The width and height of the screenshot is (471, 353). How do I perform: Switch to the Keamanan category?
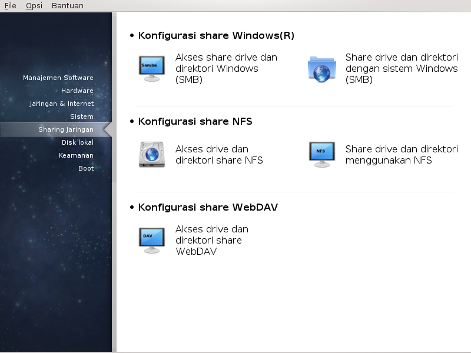tap(76, 155)
